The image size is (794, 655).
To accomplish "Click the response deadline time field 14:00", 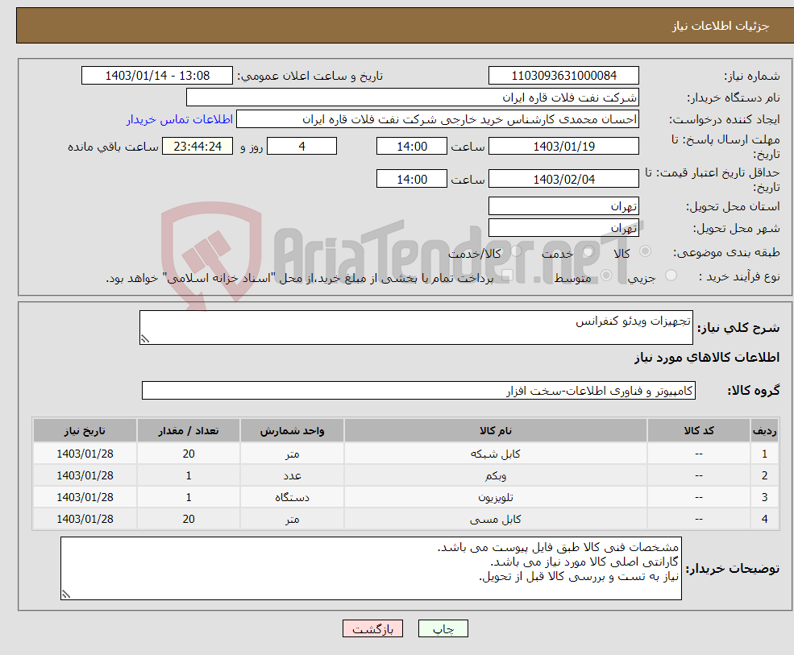I will pyautogui.click(x=412, y=147).
